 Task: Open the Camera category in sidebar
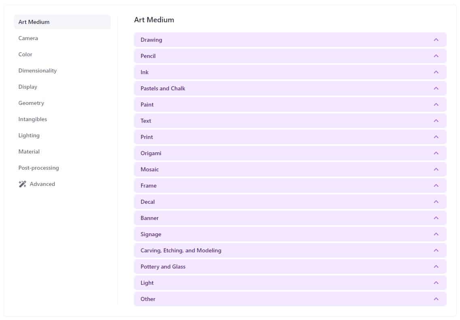(28, 38)
